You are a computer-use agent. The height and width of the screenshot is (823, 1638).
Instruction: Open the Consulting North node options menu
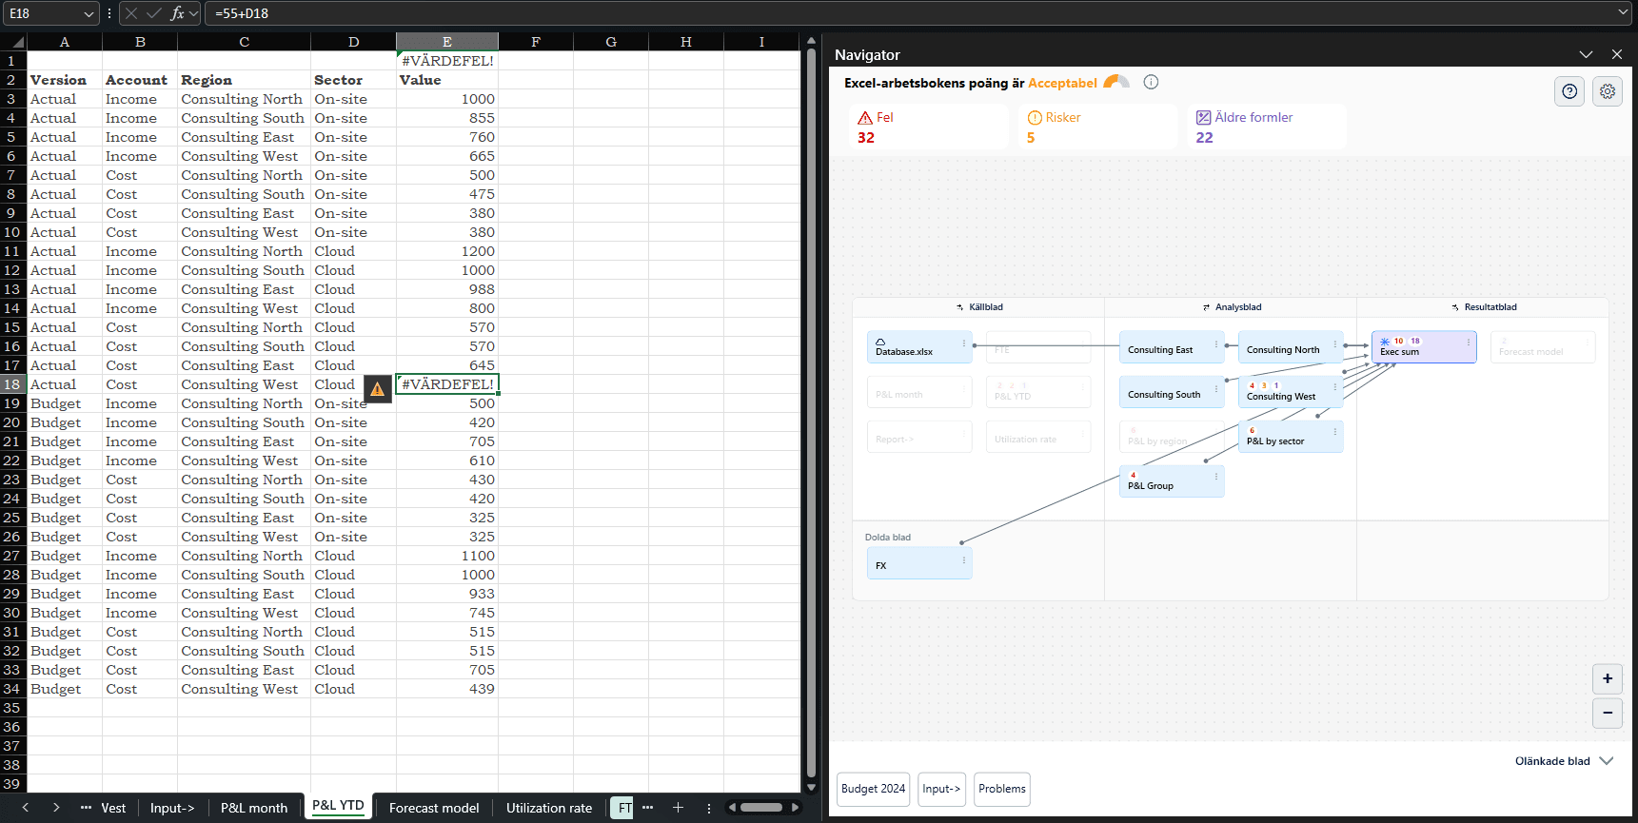(x=1335, y=343)
